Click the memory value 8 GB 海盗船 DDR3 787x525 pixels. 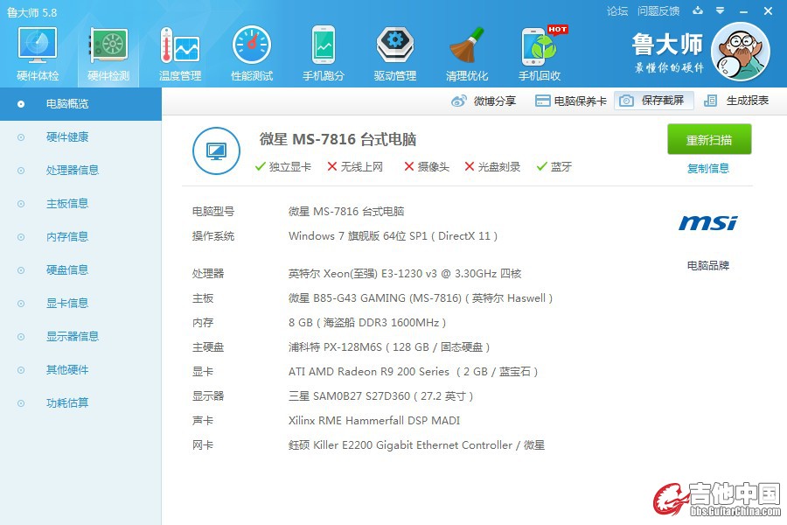click(x=367, y=323)
